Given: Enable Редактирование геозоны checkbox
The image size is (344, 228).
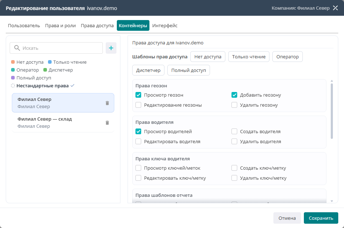Looking at the screenshot, I should pyautogui.click(x=138, y=105).
